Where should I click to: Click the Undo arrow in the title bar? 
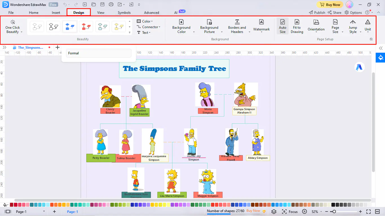pyautogui.click(x=65, y=5)
